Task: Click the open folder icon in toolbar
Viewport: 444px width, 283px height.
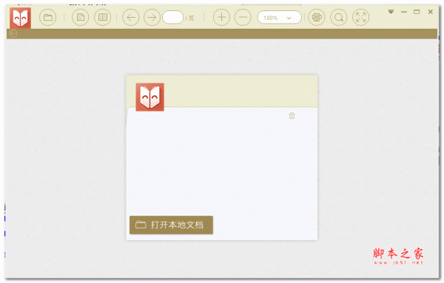Action: (47, 18)
